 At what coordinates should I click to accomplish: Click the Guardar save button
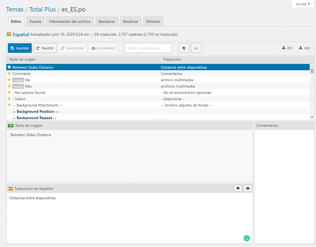click(x=20, y=48)
